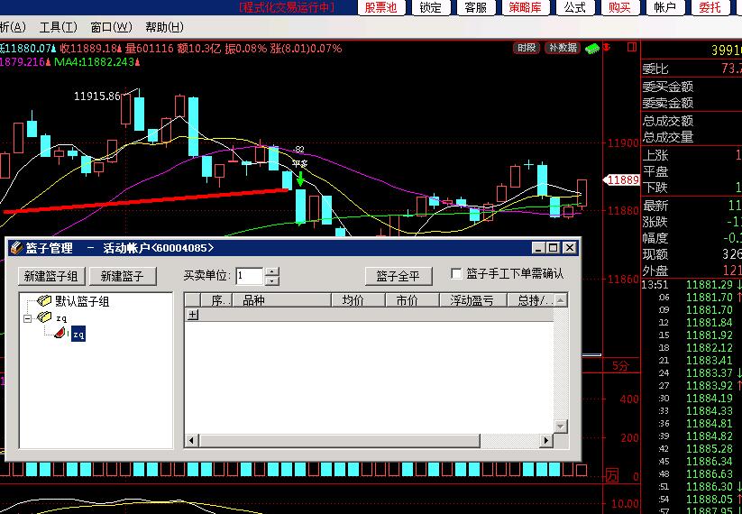Image resolution: width=742 pixels, height=514 pixels.
Task: Enable 篮子手工下单需确认 checkbox
Action: point(457,274)
